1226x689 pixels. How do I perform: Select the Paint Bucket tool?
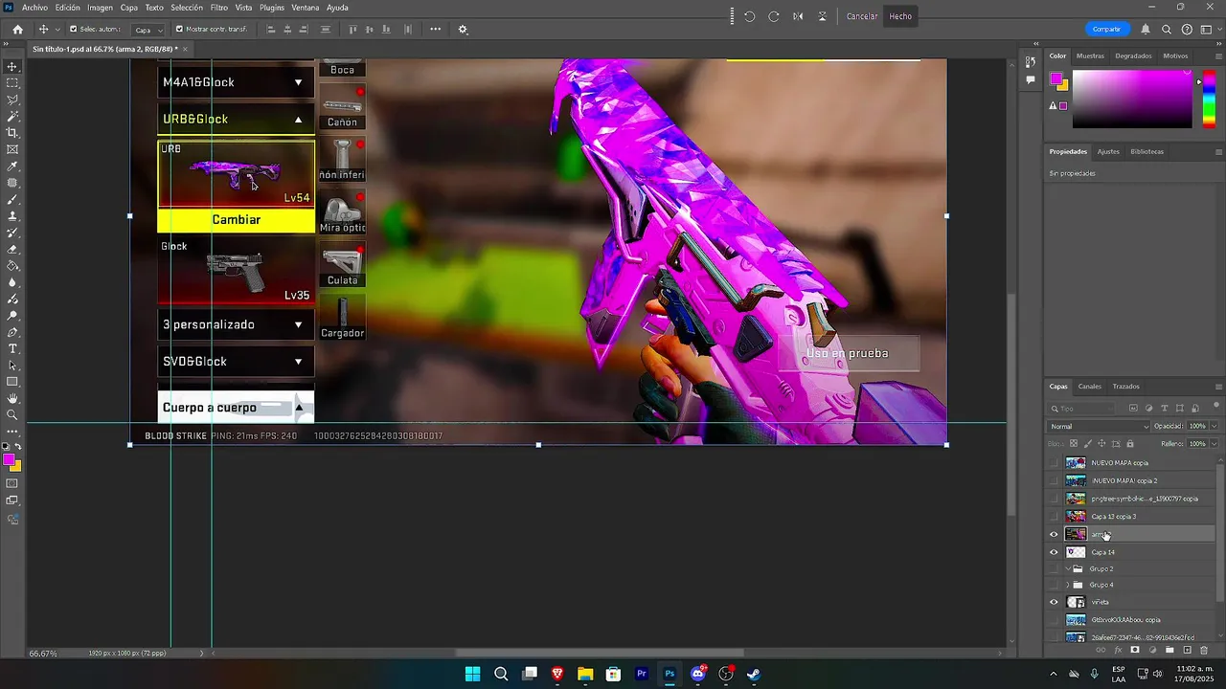click(12, 266)
